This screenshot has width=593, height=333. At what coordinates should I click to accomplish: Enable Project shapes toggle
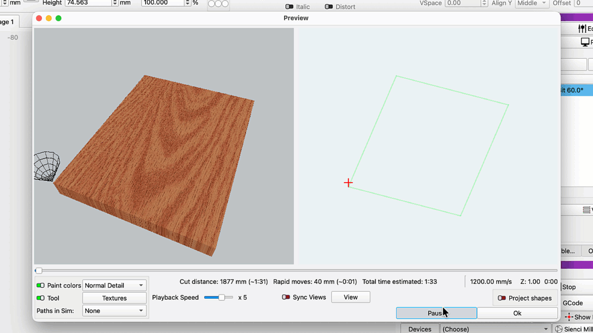coord(502,298)
